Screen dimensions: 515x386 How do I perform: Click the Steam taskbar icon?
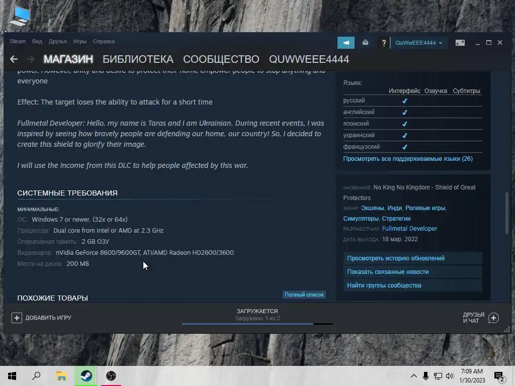point(87,376)
